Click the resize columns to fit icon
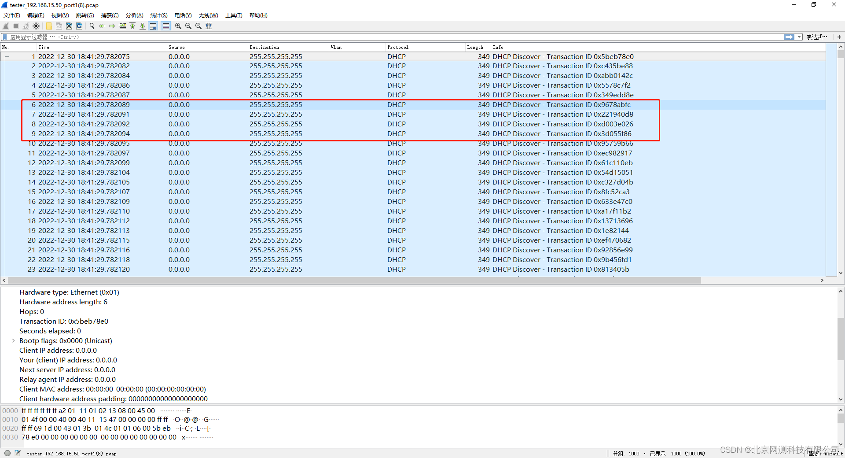Viewport: 845px width, 458px height. [x=209, y=26]
